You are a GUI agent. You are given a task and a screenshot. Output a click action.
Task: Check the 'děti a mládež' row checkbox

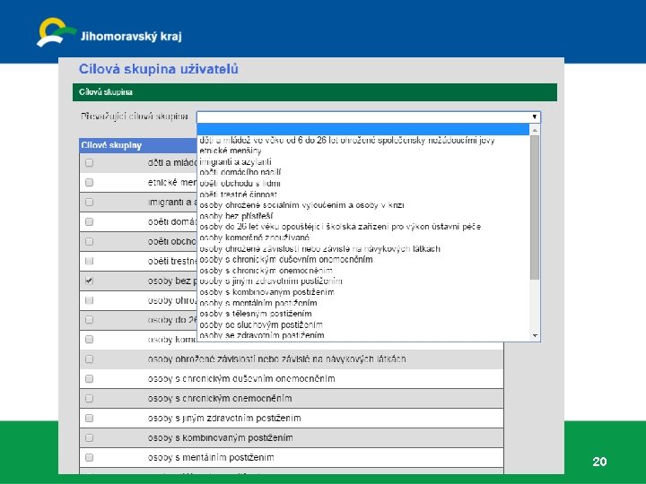(x=89, y=162)
